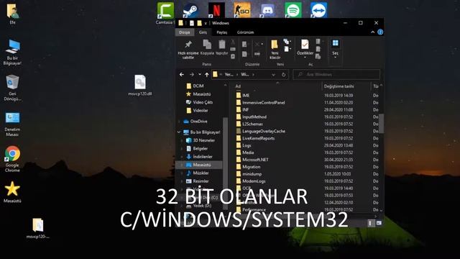Select the LiveKernelReports folder row
This screenshot has width=460, height=259.
307,138
